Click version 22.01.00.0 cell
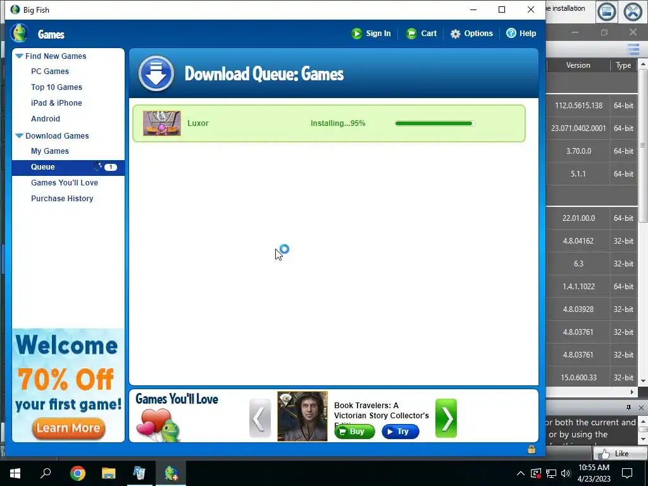 (578, 218)
